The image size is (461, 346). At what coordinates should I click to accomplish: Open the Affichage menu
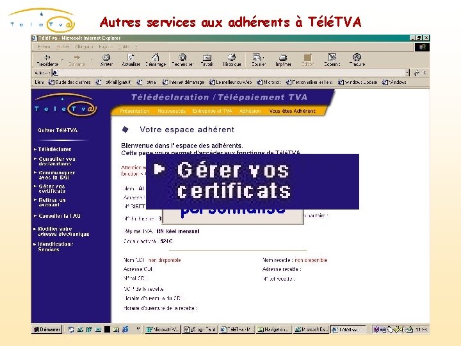pyautogui.click(x=84, y=47)
